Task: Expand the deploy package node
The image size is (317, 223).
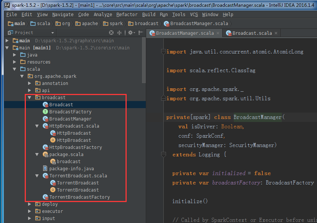Action: [30, 204]
